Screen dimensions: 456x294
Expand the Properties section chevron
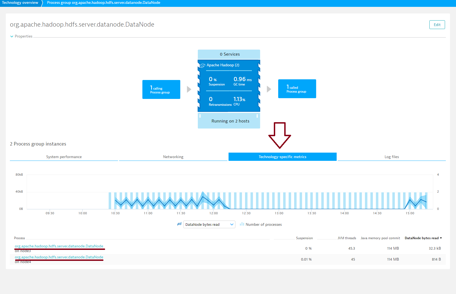point(12,36)
